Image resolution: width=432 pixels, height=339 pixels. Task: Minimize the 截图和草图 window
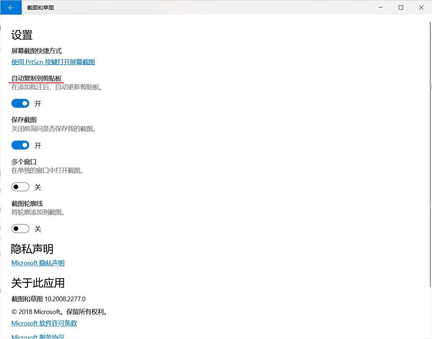click(381, 7)
